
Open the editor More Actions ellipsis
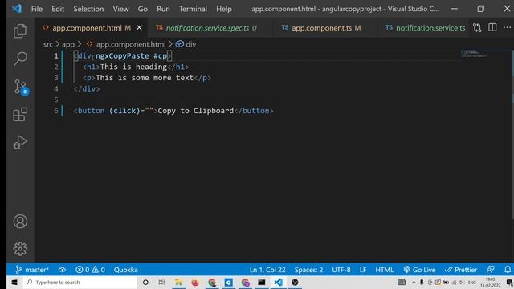tap(507, 27)
